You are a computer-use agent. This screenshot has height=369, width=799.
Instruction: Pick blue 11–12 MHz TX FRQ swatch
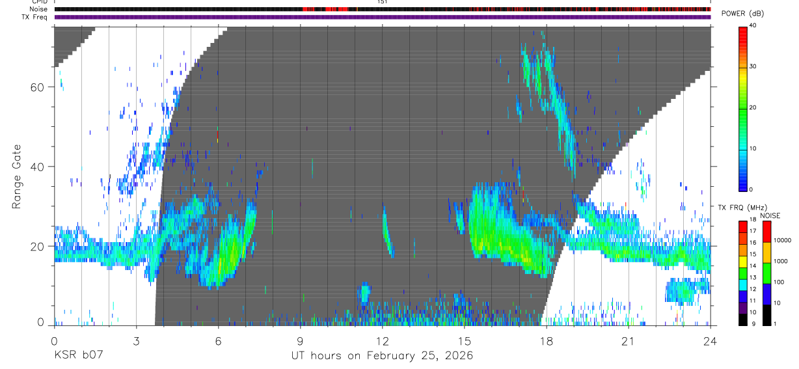click(743, 296)
